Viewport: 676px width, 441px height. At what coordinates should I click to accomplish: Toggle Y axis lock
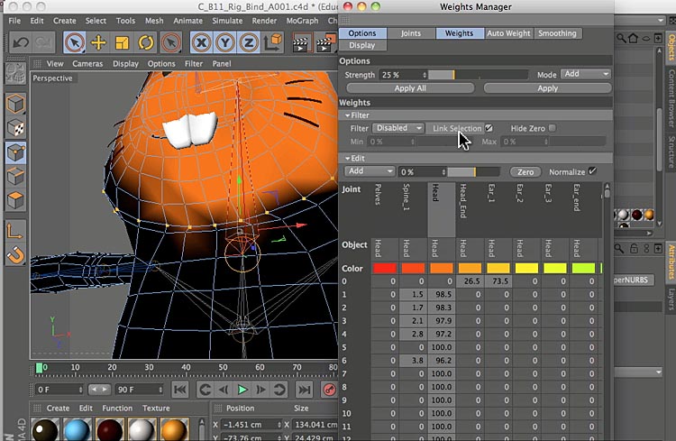[x=225, y=42]
